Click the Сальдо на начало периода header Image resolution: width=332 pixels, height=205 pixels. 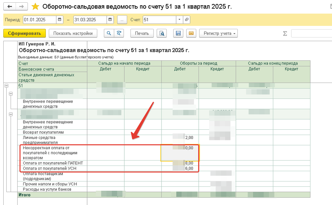[x=124, y=63]
